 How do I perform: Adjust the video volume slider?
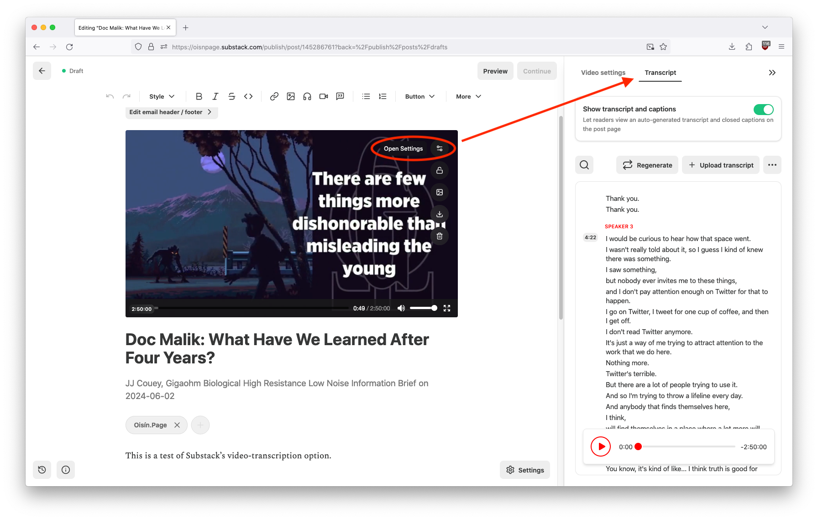coord(423,308)
